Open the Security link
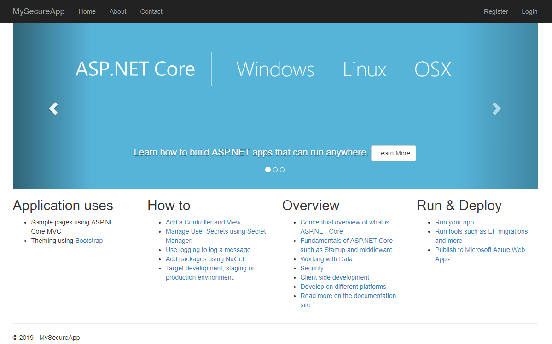This screenshot has width=552, height=344. click(x=312, y=268)
